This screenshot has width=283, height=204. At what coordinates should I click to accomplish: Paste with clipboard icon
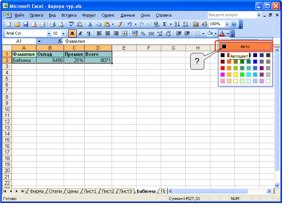coord(107,24)
